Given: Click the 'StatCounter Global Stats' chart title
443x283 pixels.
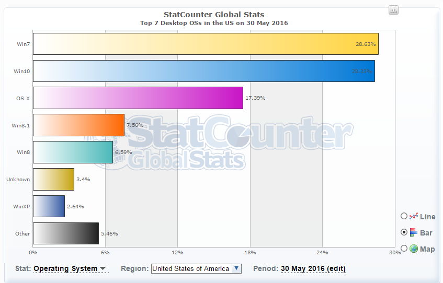Looking at the screenshot, I should coord(214,15).
